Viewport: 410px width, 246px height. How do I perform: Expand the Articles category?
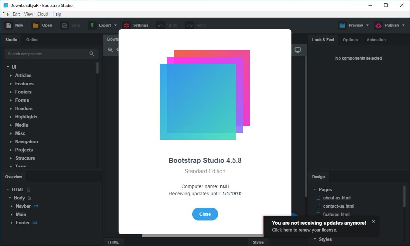coord(11,76)
